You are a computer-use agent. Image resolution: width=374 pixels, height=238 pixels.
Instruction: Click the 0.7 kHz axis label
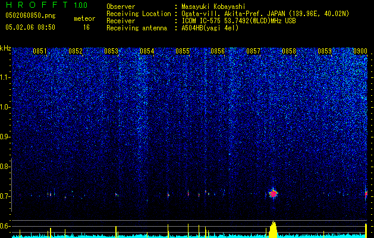[x=5, y=196]
